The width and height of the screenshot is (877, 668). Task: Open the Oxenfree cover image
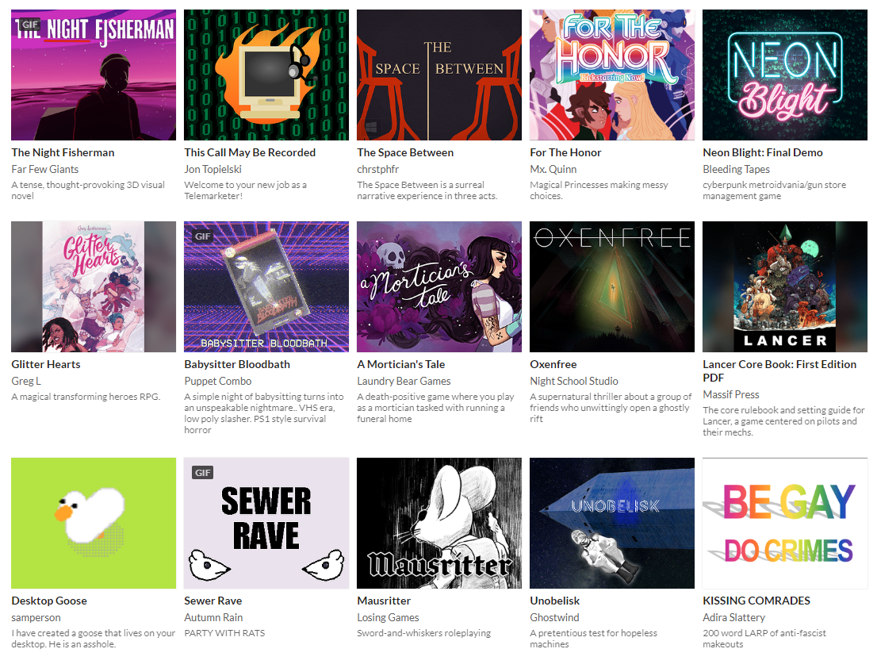point(612,286)
